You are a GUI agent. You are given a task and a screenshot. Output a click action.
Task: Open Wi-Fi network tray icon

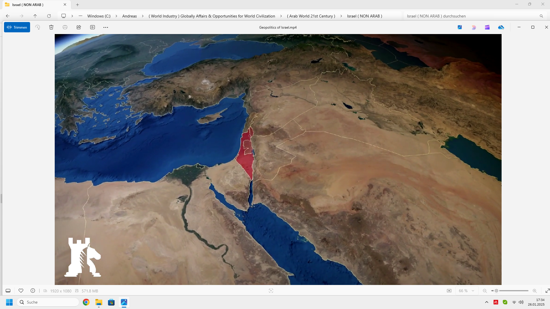click(x=514, y=302)
